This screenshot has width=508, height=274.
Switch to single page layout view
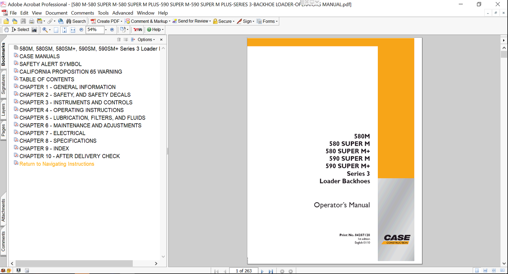tap(477, 271)
